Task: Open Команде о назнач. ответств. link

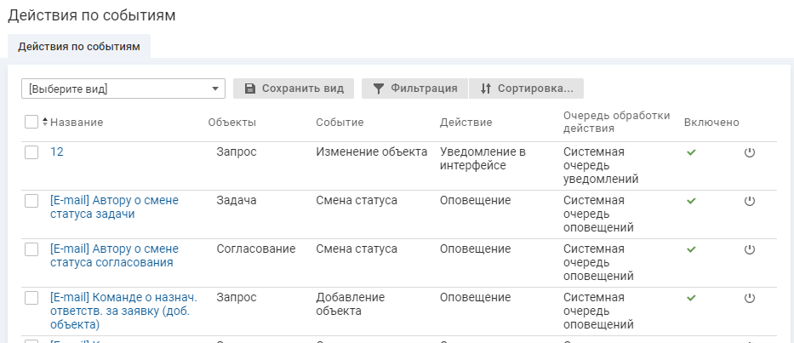Action: coord(123,297)
